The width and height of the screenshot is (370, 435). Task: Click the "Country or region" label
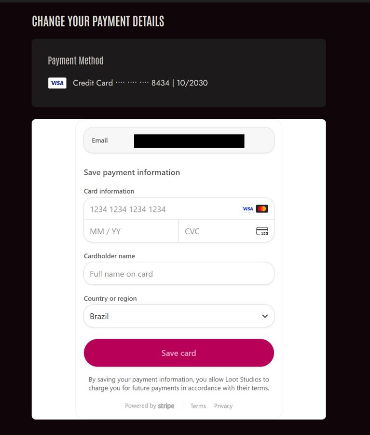click(110, 298)
